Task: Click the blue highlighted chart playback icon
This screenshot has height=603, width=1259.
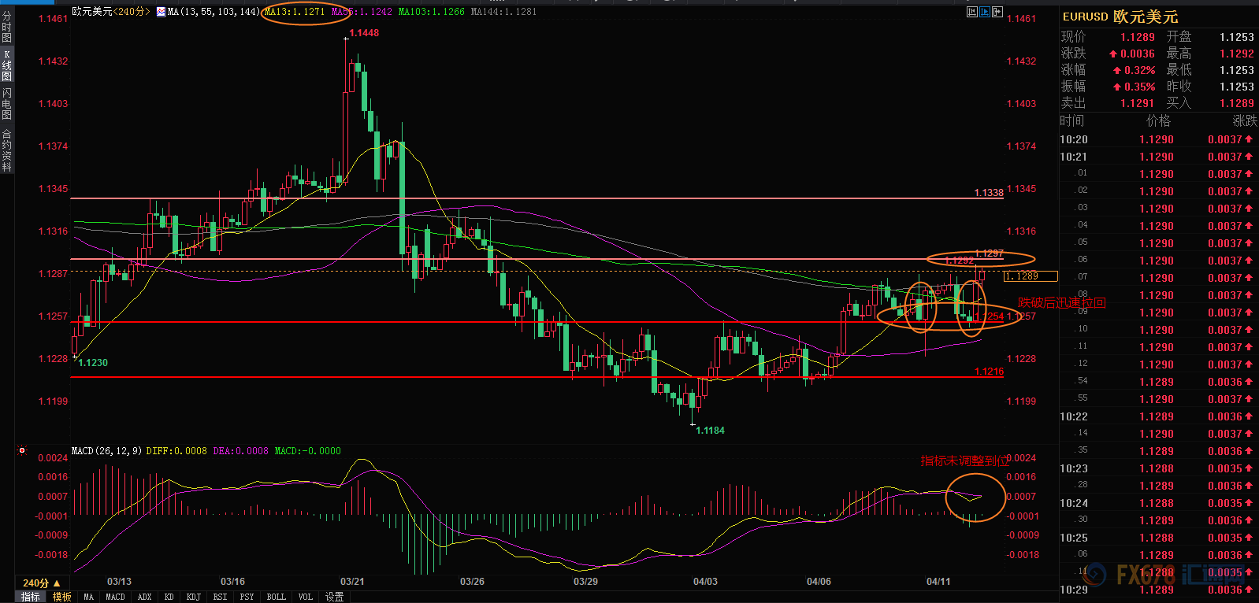Action: tap(985, 12)
